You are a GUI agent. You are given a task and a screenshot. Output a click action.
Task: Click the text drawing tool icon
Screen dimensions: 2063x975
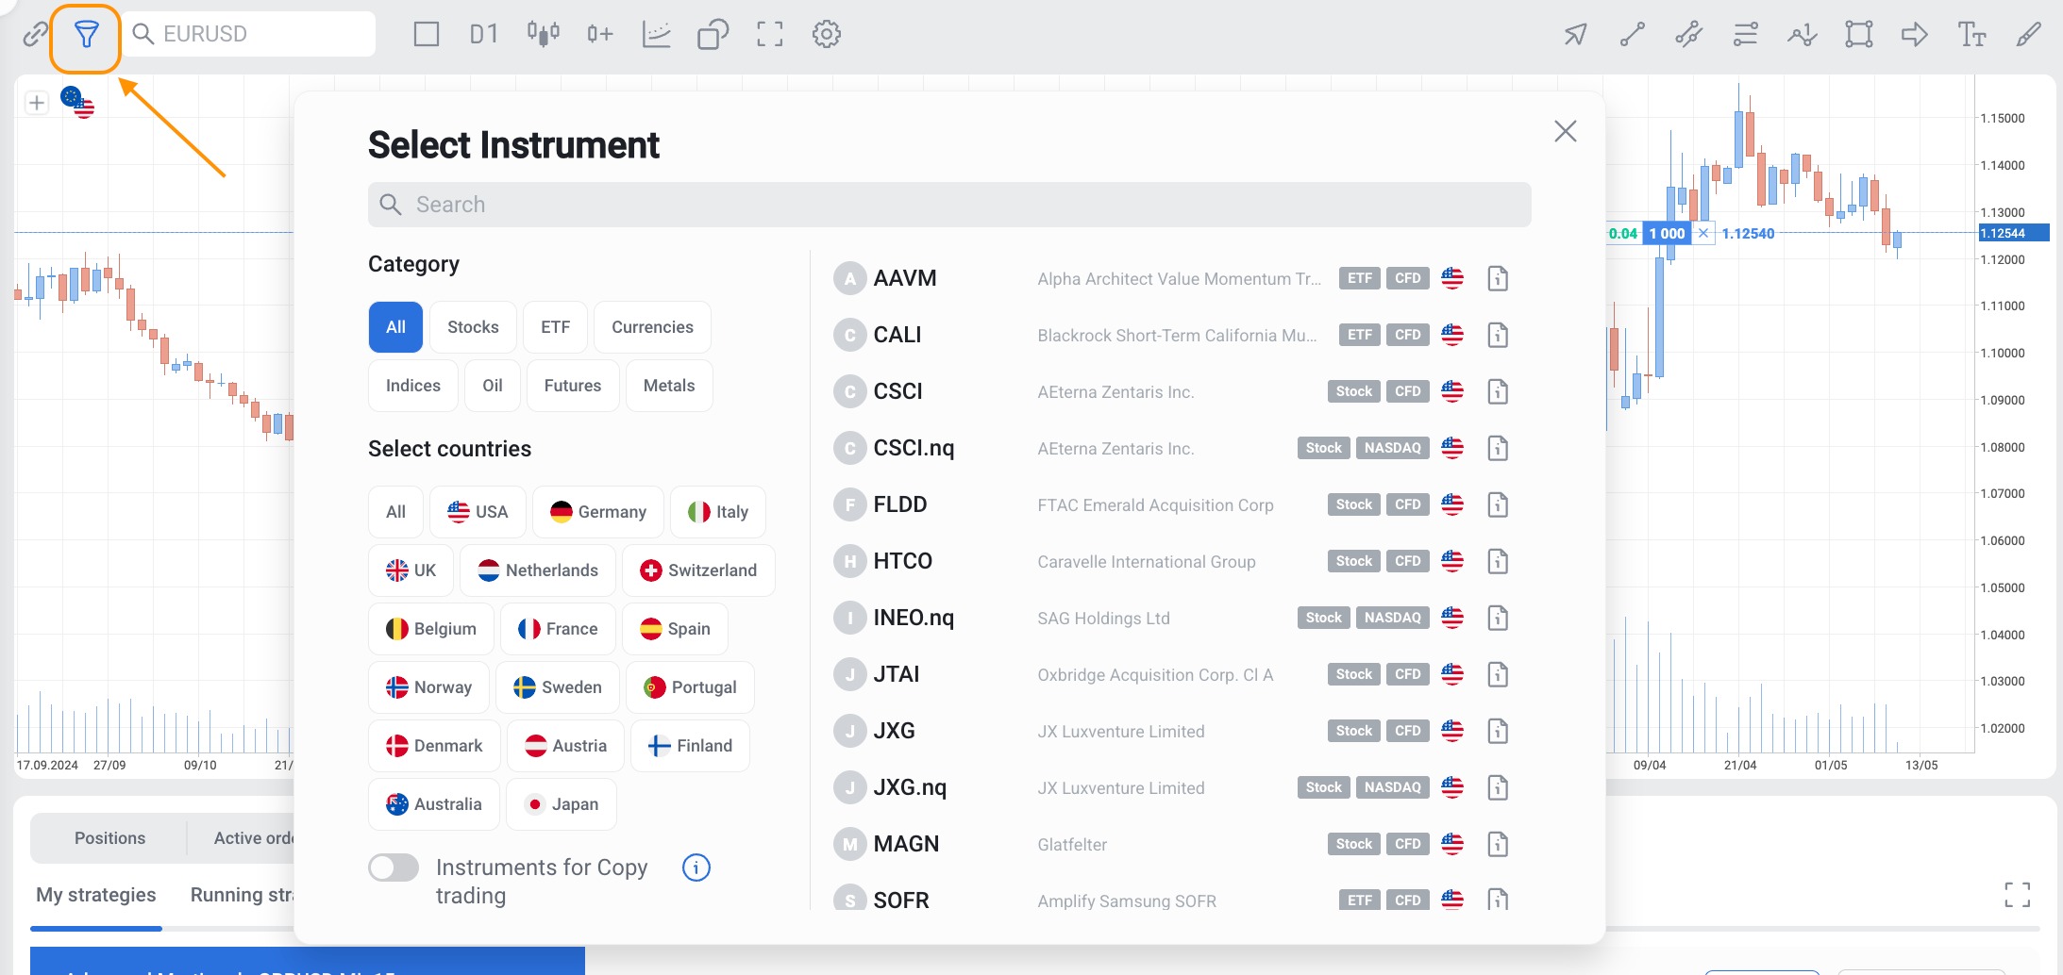(1971, 35)
